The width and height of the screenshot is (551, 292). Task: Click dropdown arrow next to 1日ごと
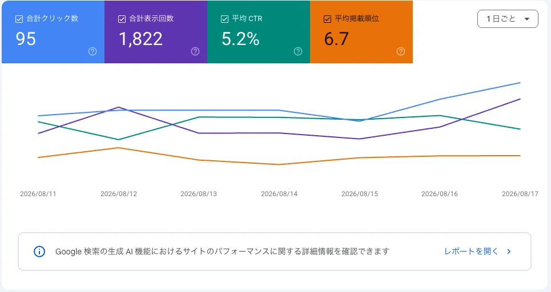(x=527, y=19)
